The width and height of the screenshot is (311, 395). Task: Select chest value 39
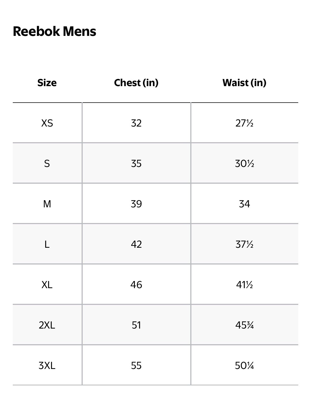click(136, 204)
